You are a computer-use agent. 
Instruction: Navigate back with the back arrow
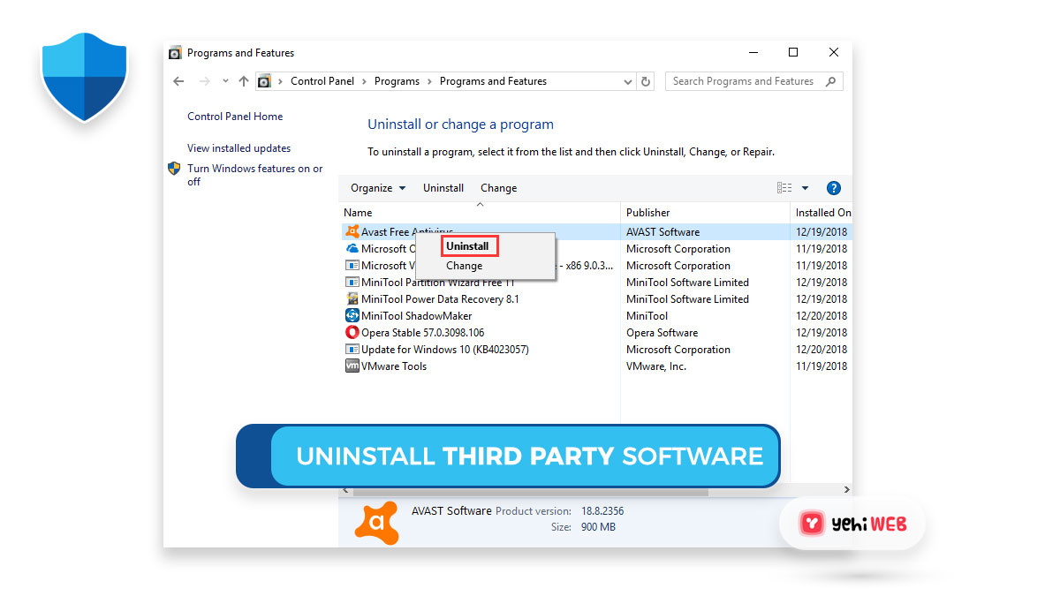[x=178, y=80]
